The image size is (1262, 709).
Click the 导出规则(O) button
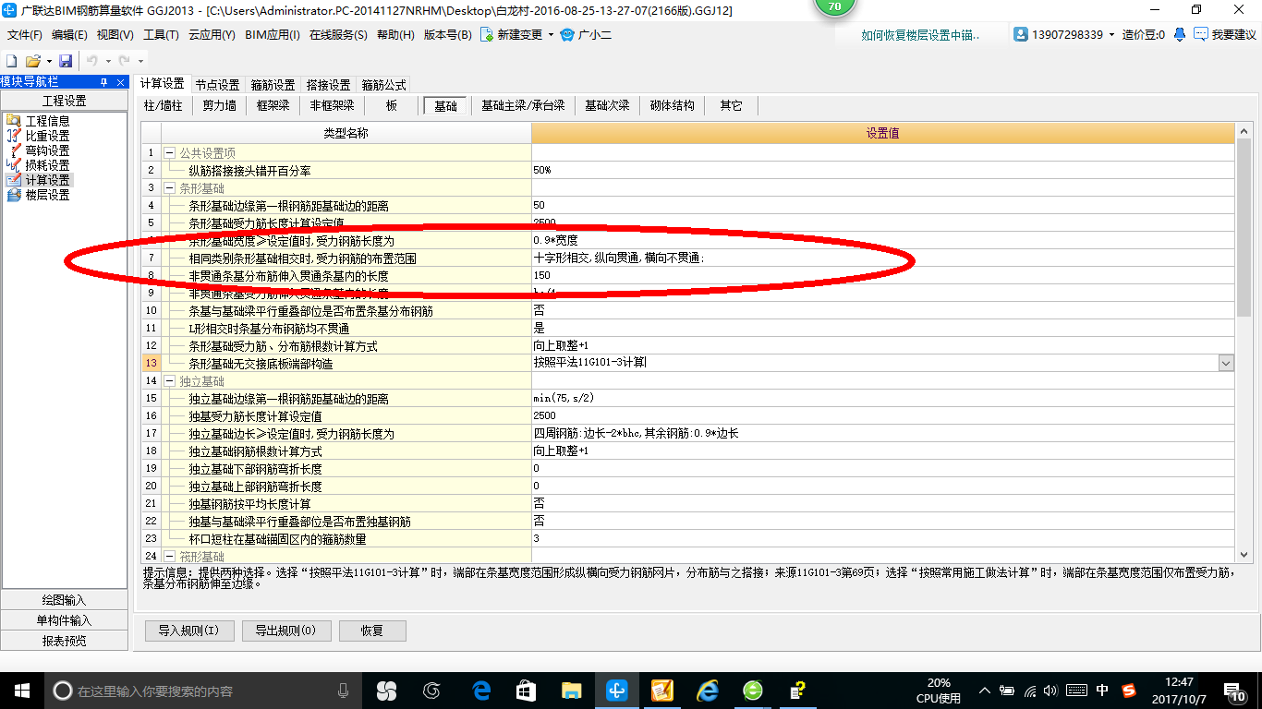click(285, 631)
